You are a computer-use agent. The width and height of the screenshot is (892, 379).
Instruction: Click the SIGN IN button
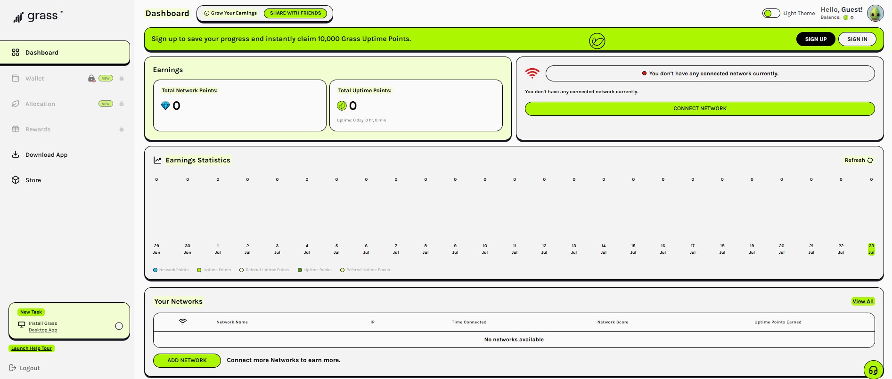tap(857, 39)
